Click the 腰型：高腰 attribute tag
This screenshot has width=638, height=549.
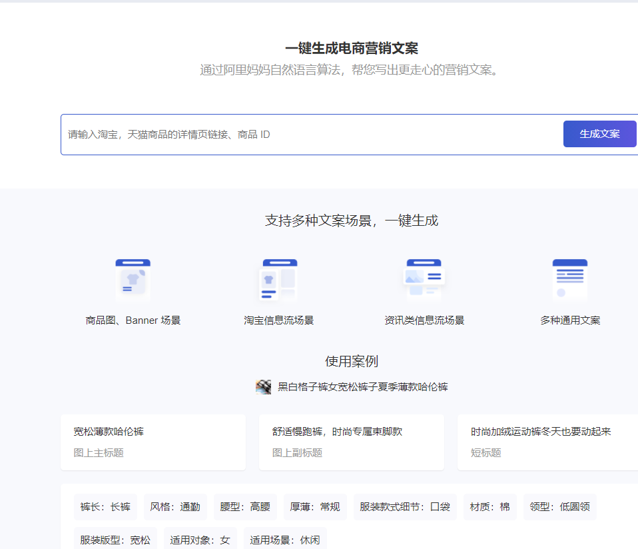tap(244, 506)
